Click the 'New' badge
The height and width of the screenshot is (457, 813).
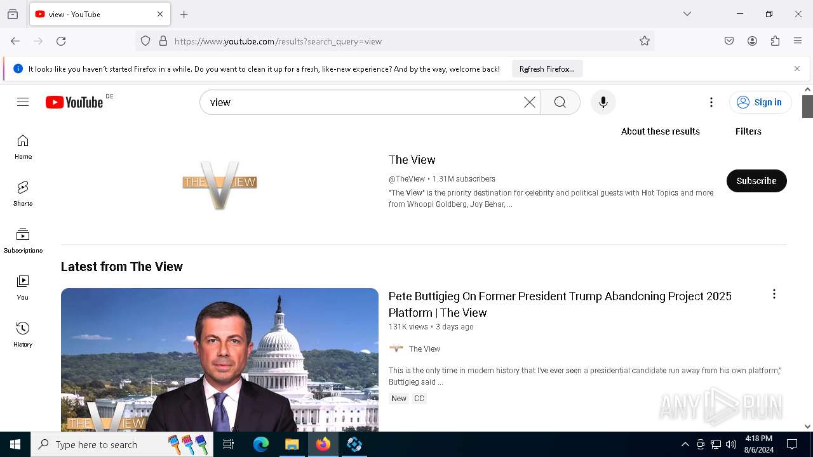point(399,399)
